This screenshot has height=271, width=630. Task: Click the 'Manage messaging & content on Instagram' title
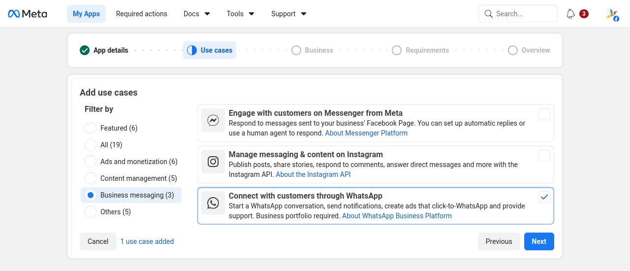click(x=306, y=155)
